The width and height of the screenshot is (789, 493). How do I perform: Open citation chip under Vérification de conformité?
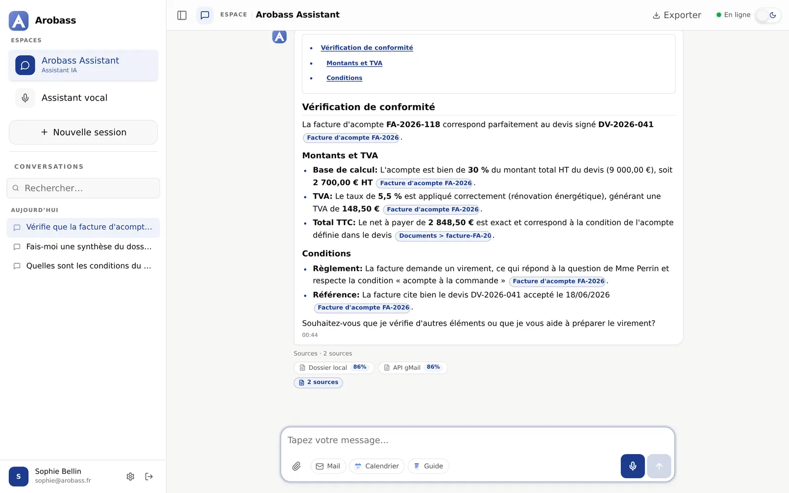(x=352, y=138)
